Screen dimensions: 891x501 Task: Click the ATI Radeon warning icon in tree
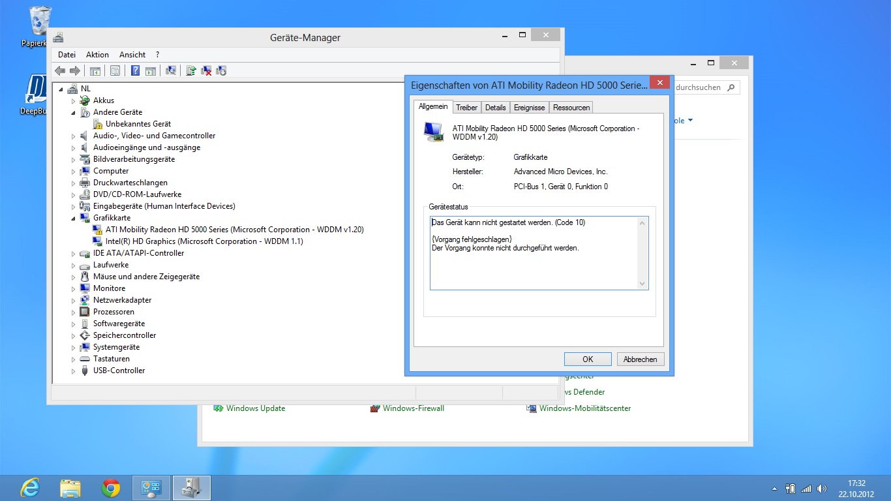[98, 230]
